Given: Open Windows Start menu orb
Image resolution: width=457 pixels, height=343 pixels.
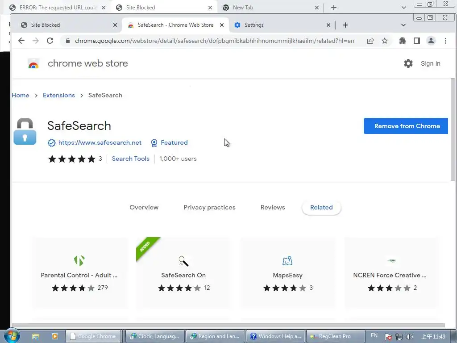Looking at the screenshot, I should [x=12, y=336].
